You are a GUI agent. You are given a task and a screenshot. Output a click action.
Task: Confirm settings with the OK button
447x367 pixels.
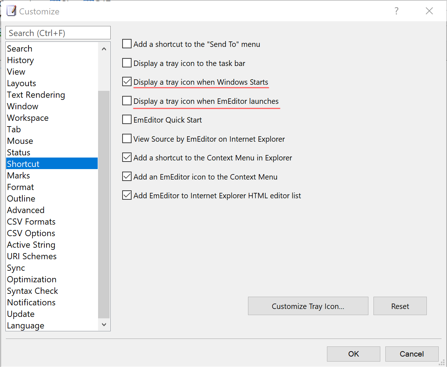353,354
